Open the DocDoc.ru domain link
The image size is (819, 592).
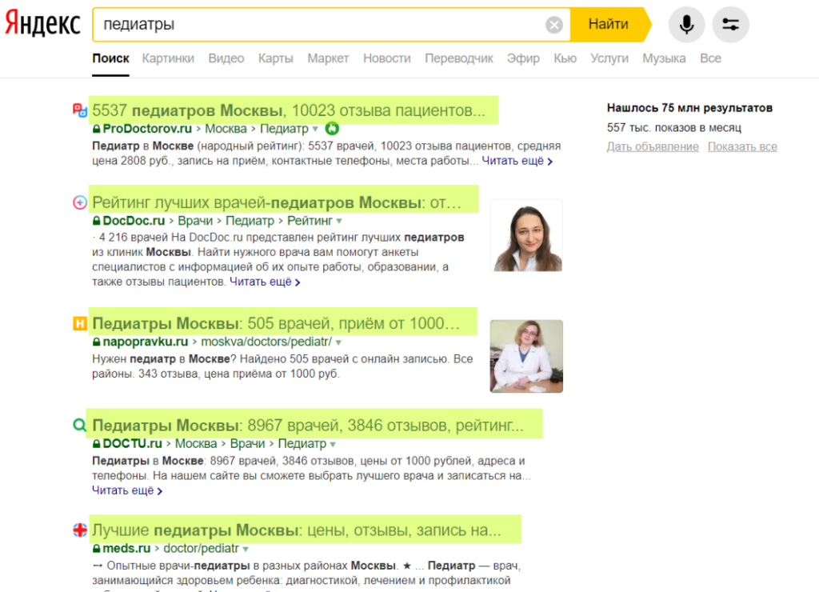click(134, 221)
